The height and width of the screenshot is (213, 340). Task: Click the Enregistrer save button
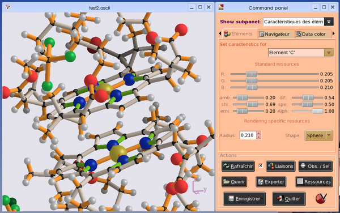tap(244, 199)
